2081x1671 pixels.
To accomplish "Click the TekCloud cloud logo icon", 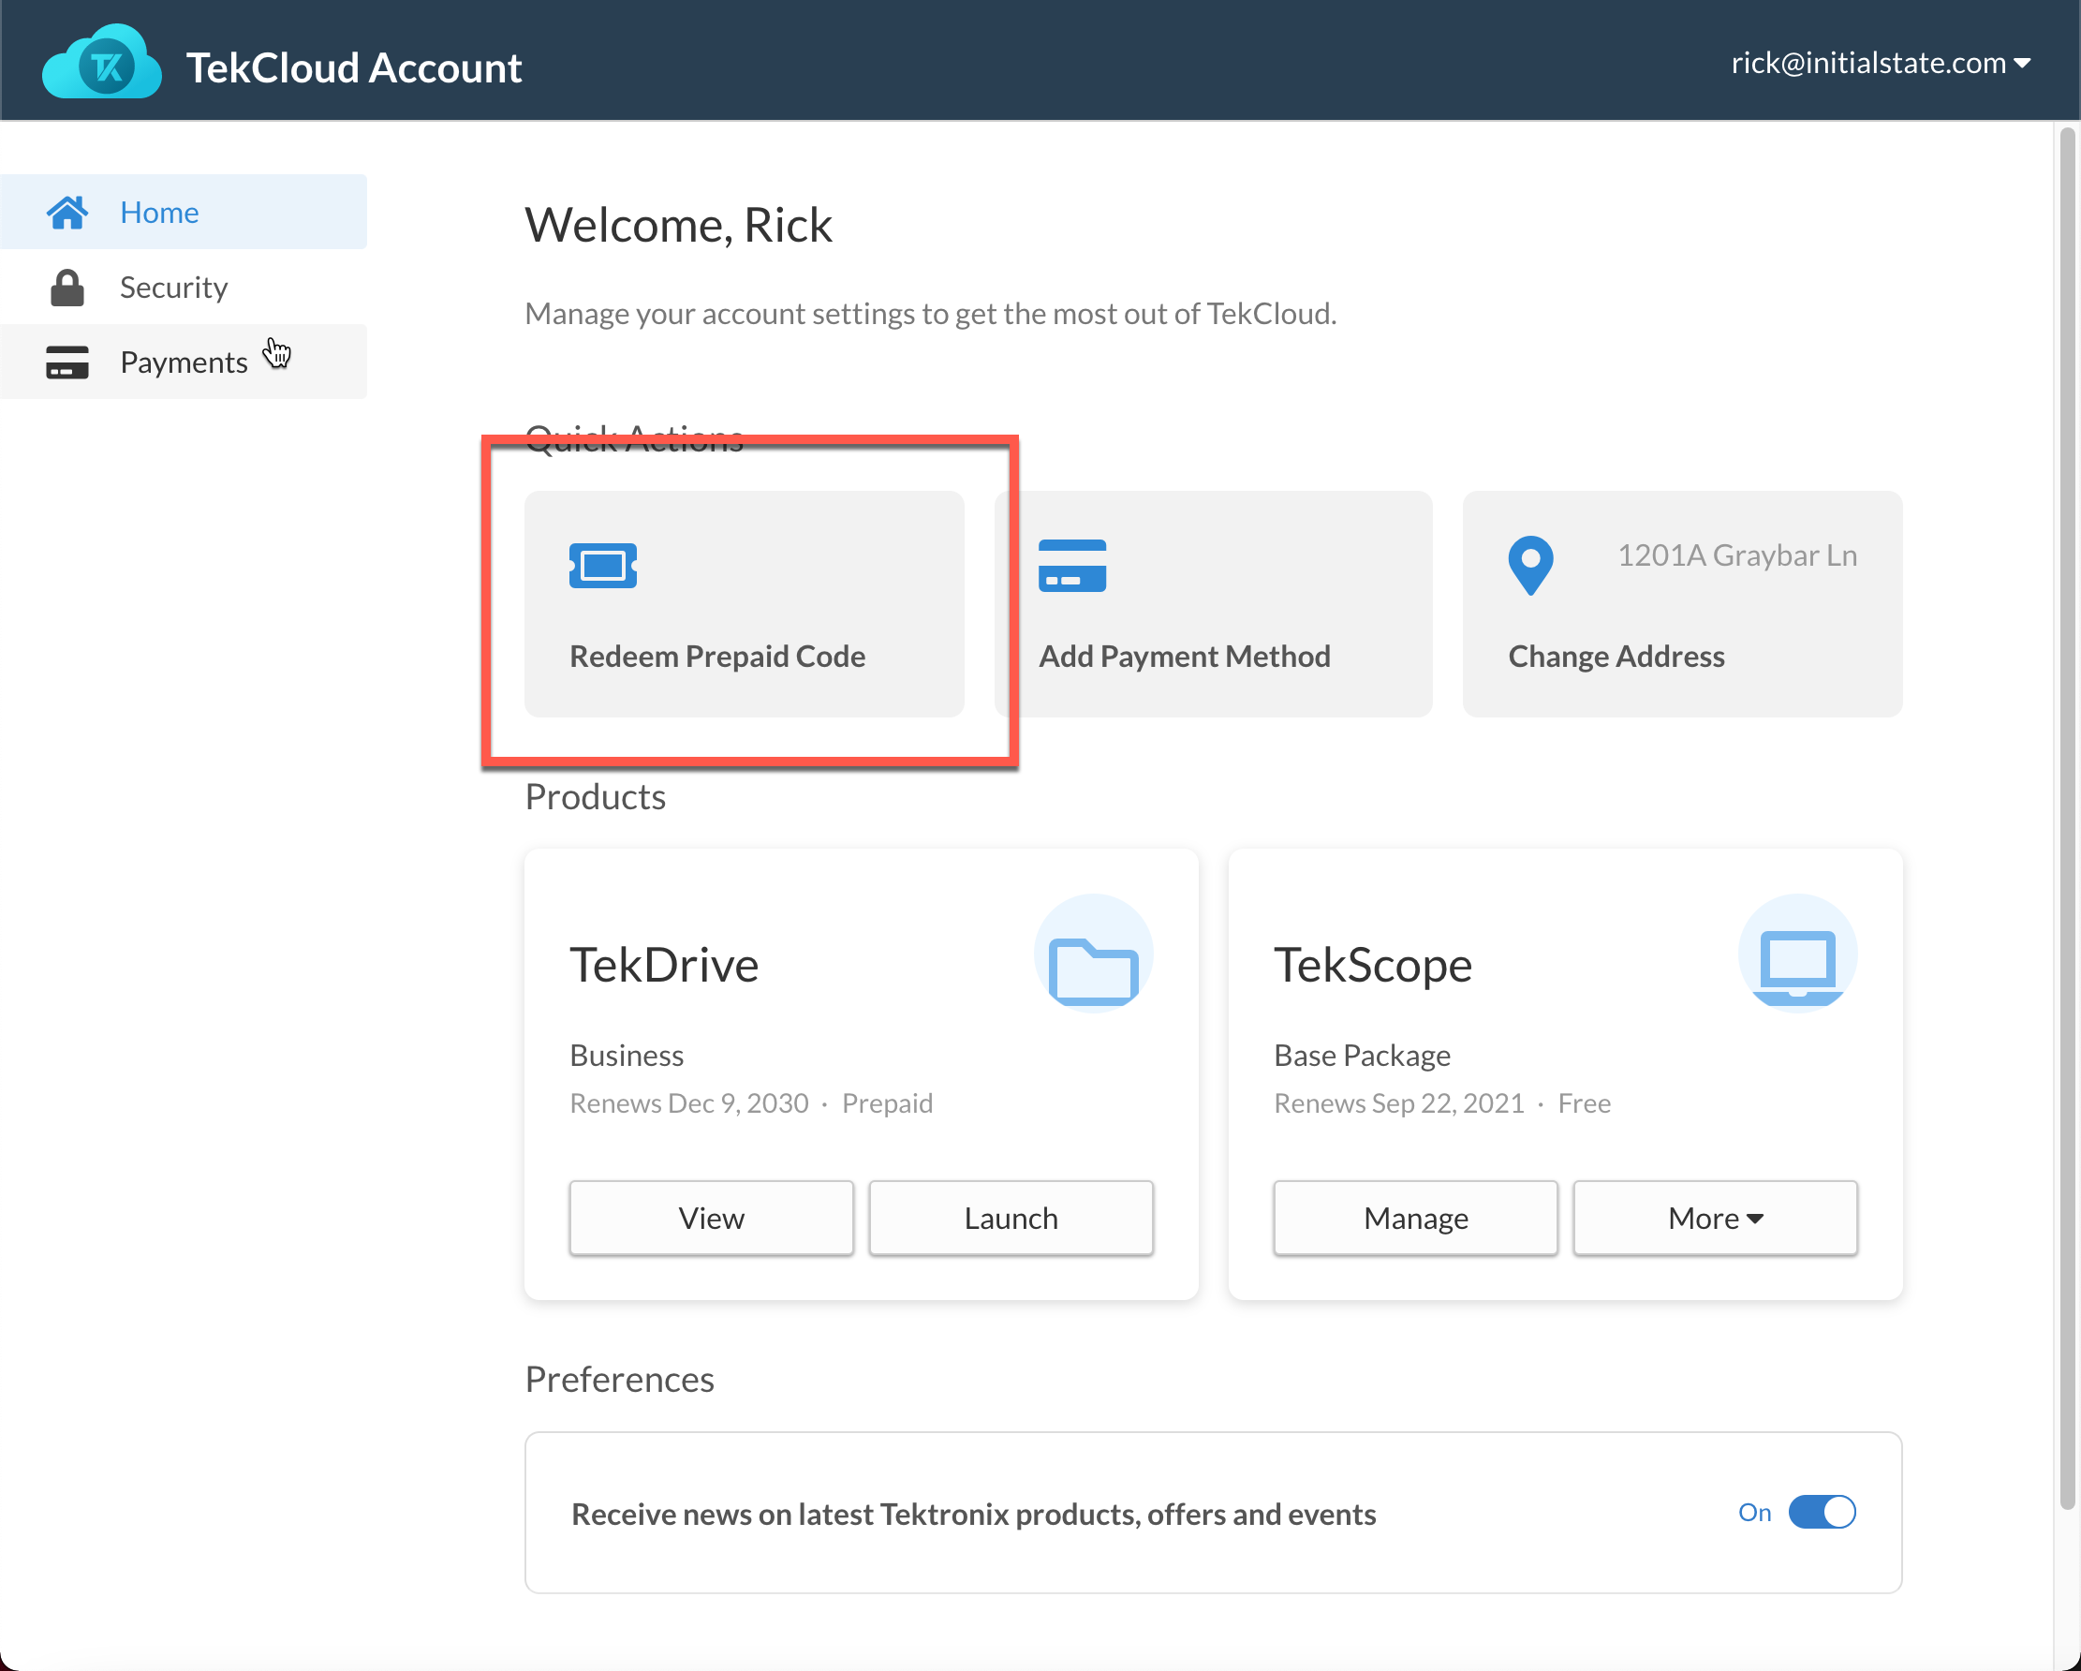I will (x=101, y=63).
